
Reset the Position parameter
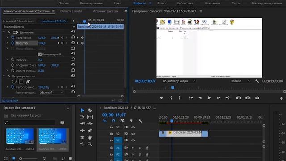point(73,37)
